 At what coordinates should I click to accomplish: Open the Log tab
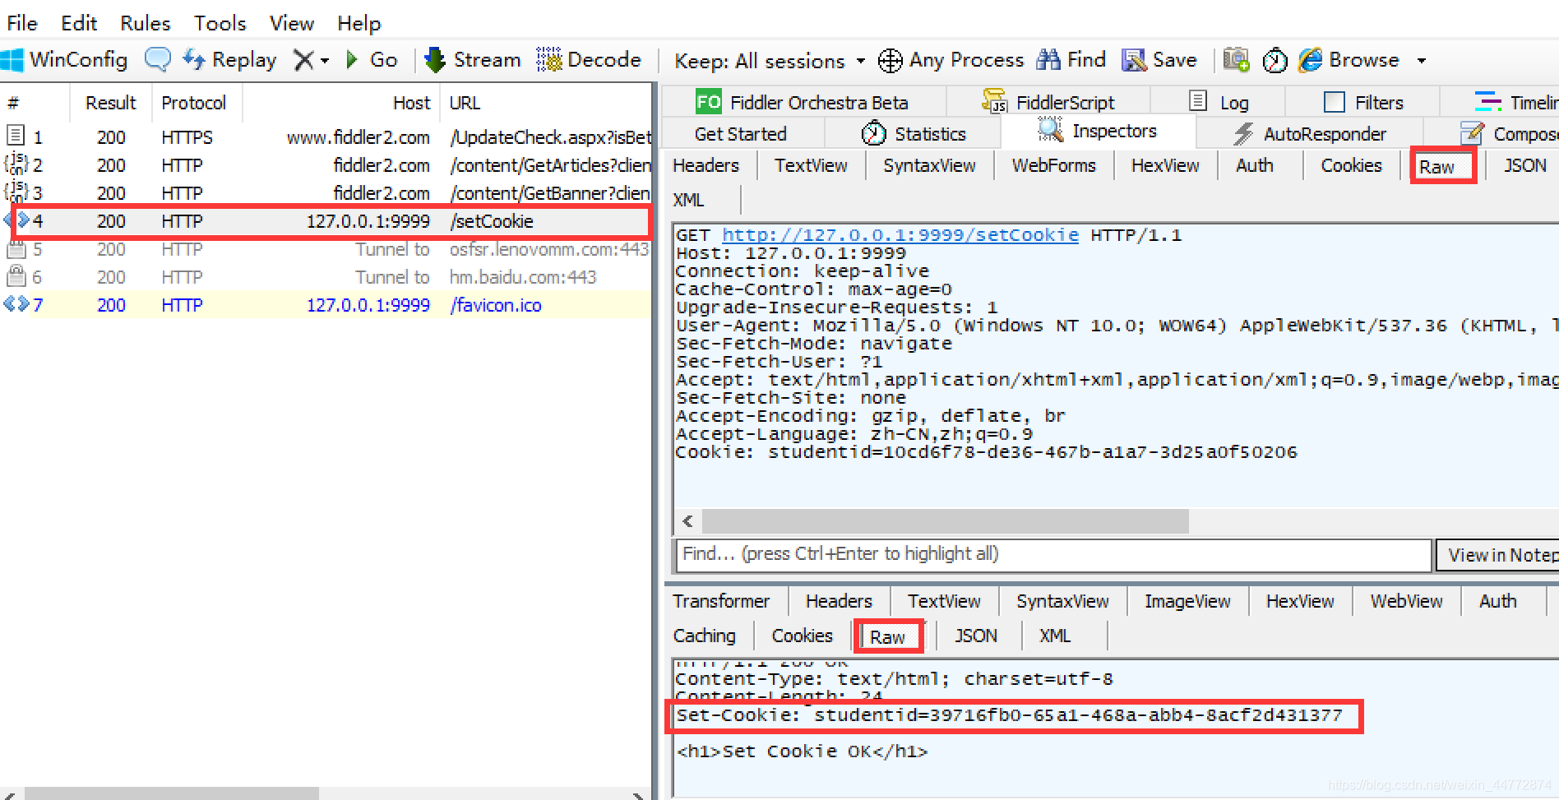pos(1219,102)
